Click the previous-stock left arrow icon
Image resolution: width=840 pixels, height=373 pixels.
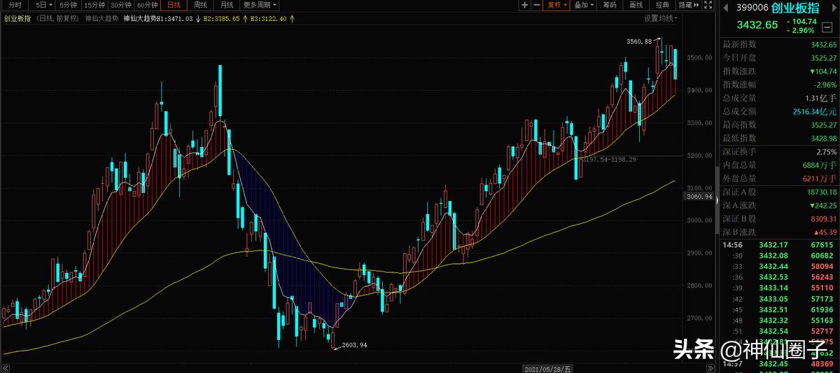point(725,8)
